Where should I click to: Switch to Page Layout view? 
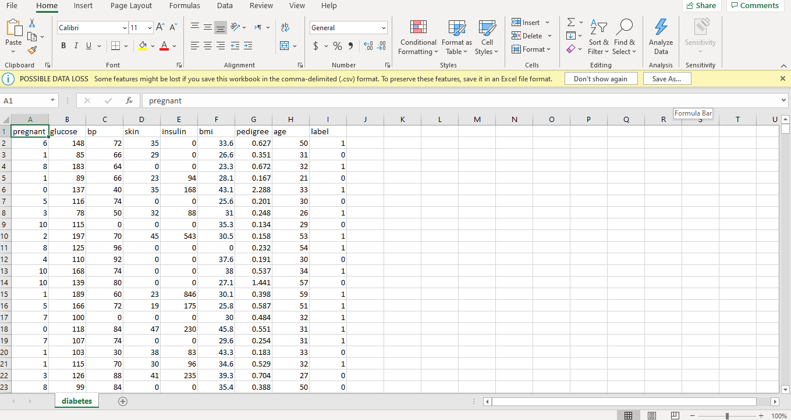(x=651, y=415)
